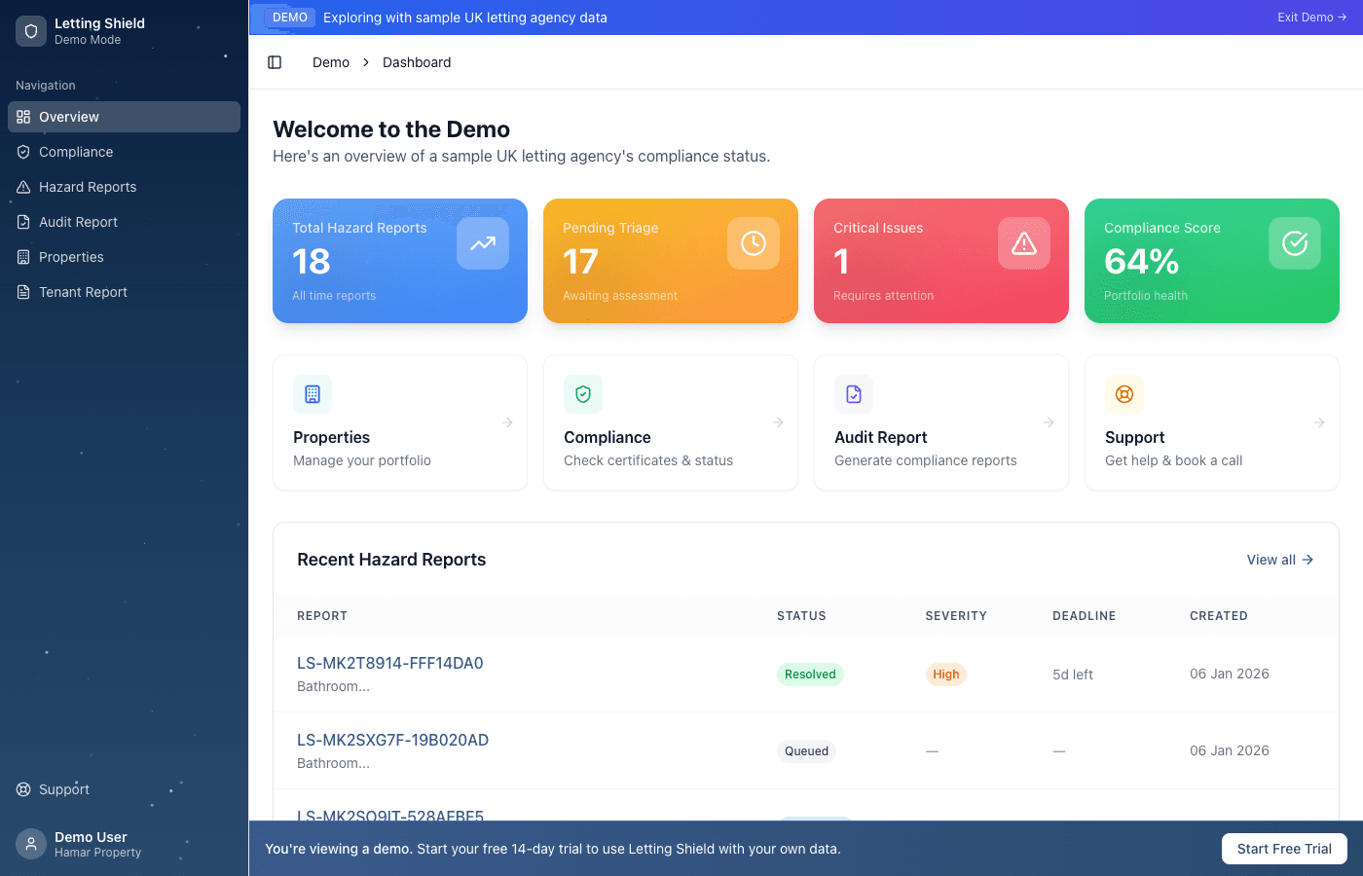Open report LS-MK2T8914-FFF14DA0
Screen dimensions: 1363x876
(x=389, y=663)
